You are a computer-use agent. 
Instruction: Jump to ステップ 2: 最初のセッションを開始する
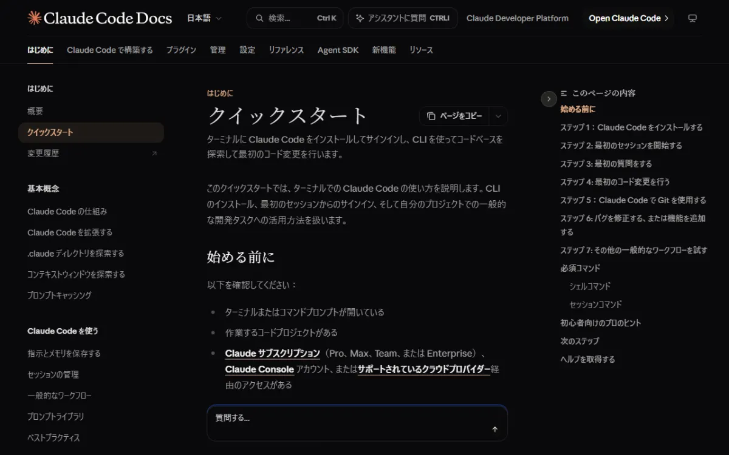621,146
